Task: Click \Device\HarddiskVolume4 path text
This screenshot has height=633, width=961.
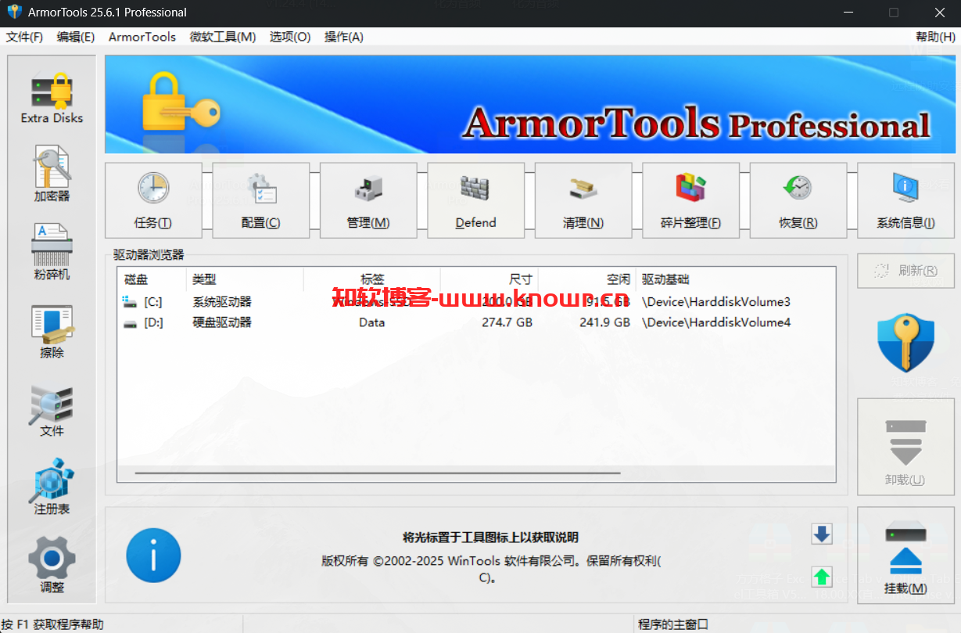Action: tap(716, 322)
